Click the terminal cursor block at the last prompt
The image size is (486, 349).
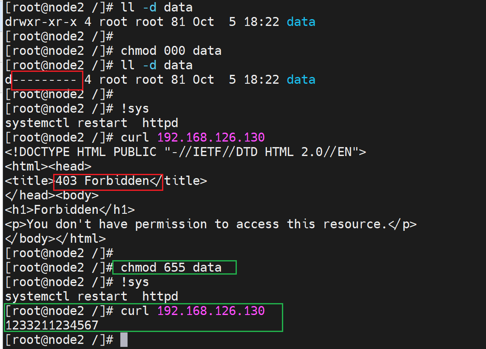tap(124, 340)
